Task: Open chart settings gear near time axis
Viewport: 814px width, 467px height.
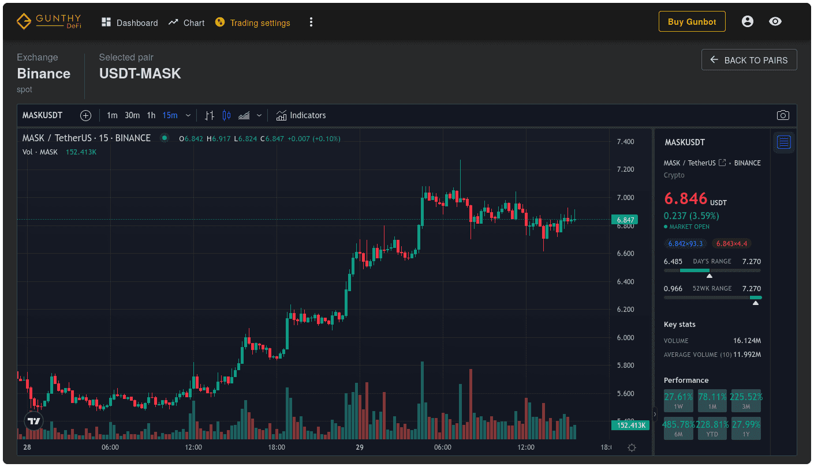Action: click(x=632, y=447)
